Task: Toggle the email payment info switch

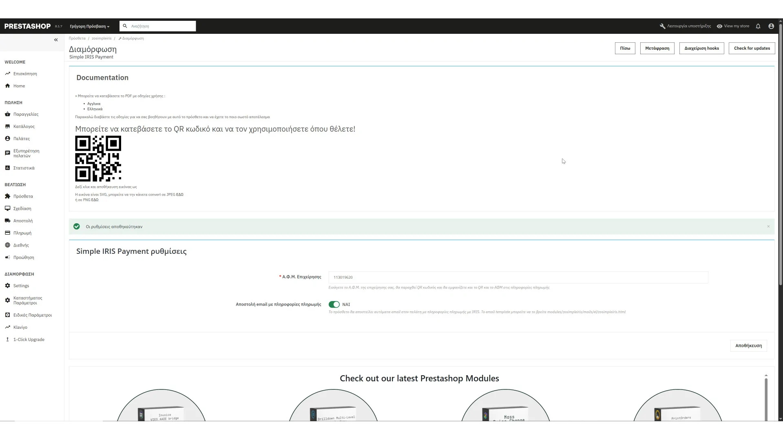Action: [334, 304]
